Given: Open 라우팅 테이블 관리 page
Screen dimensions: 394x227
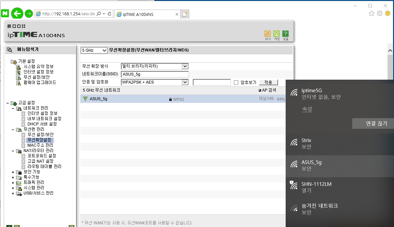Looking at the screenshot, I should pos(44,166).
